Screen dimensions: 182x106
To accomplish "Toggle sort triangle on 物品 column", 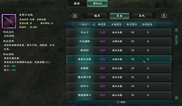I will pos(94,24).
